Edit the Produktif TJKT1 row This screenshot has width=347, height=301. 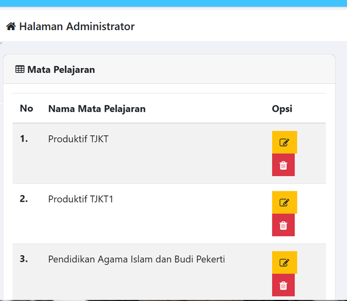pyautogui.click(x=284, y=202)
